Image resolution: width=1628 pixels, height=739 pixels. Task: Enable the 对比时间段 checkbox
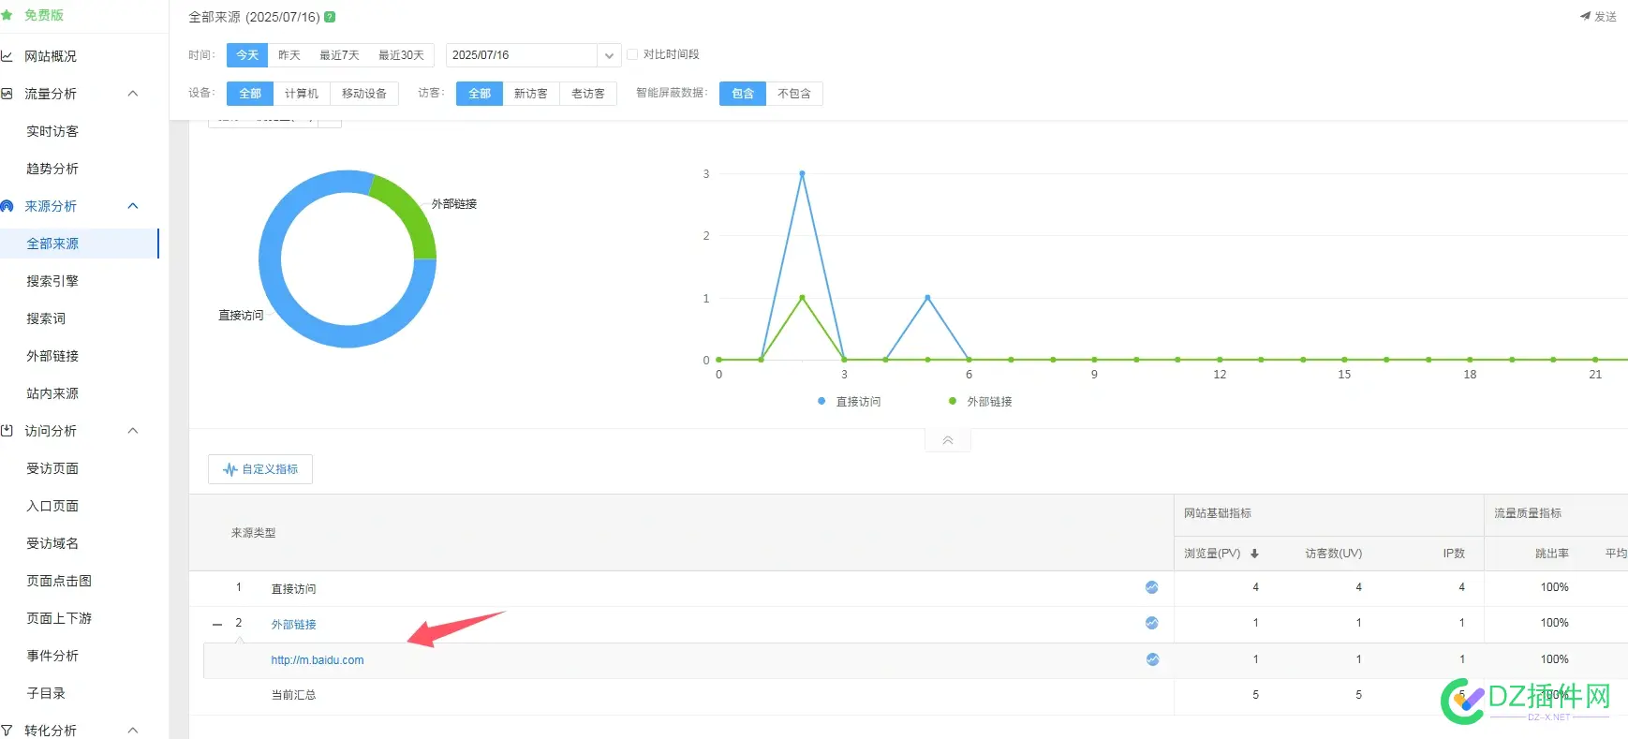632,54
